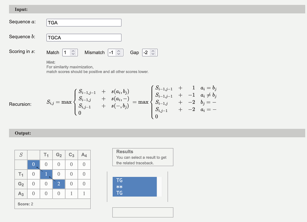Edit the Sequence b input containing TGCA
307x222 pixels.
pos(84,38)
